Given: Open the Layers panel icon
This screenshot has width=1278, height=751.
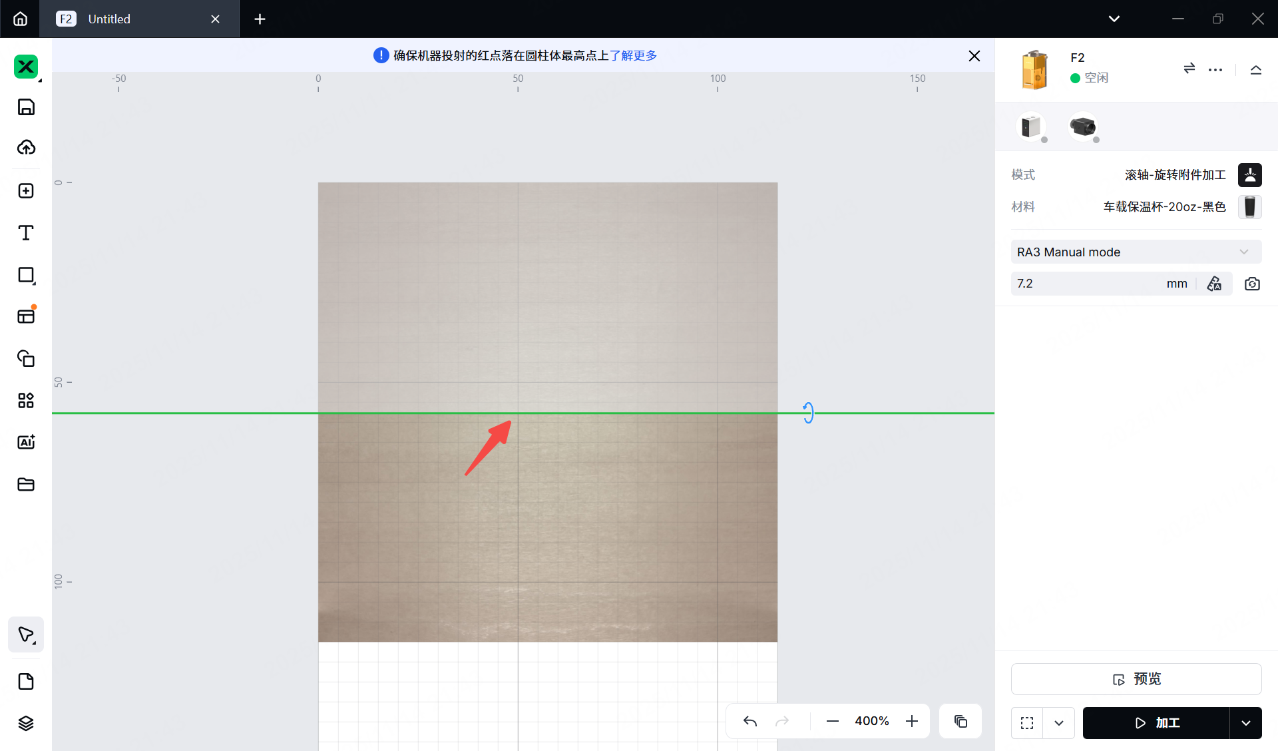Looking at the screenshot, I should click(x=26, y=723).
